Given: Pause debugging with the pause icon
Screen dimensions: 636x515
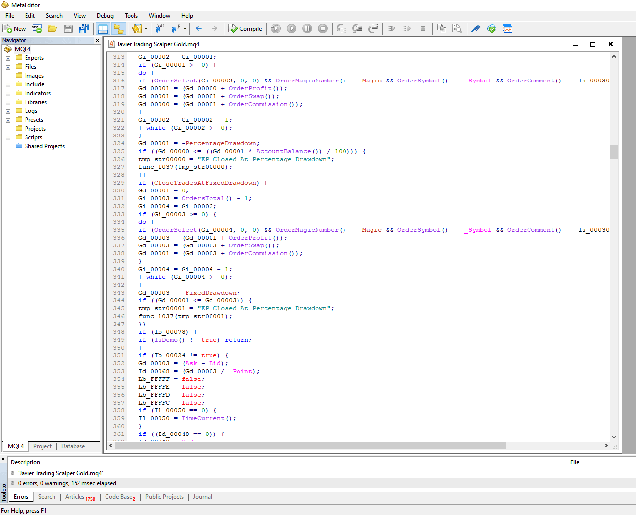Looking at the screenshot, I should click(x=307, y=28).
